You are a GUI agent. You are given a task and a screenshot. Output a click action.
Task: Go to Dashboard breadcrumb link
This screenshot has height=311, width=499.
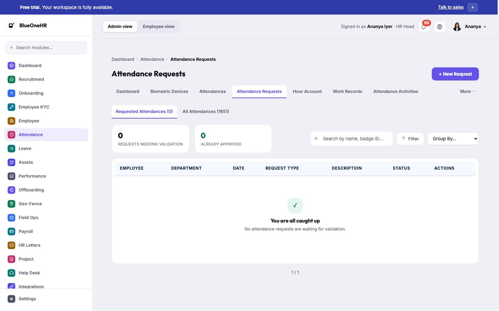(123, 59)
